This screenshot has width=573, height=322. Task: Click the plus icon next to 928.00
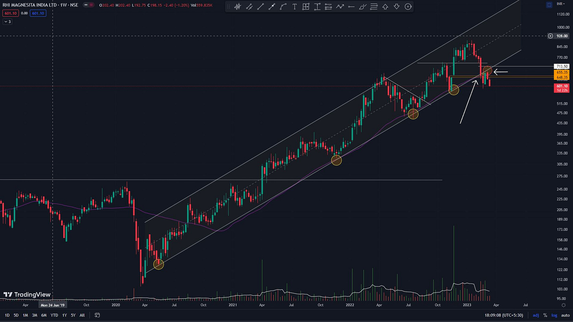pyautogui.click(x=550, y=36)
